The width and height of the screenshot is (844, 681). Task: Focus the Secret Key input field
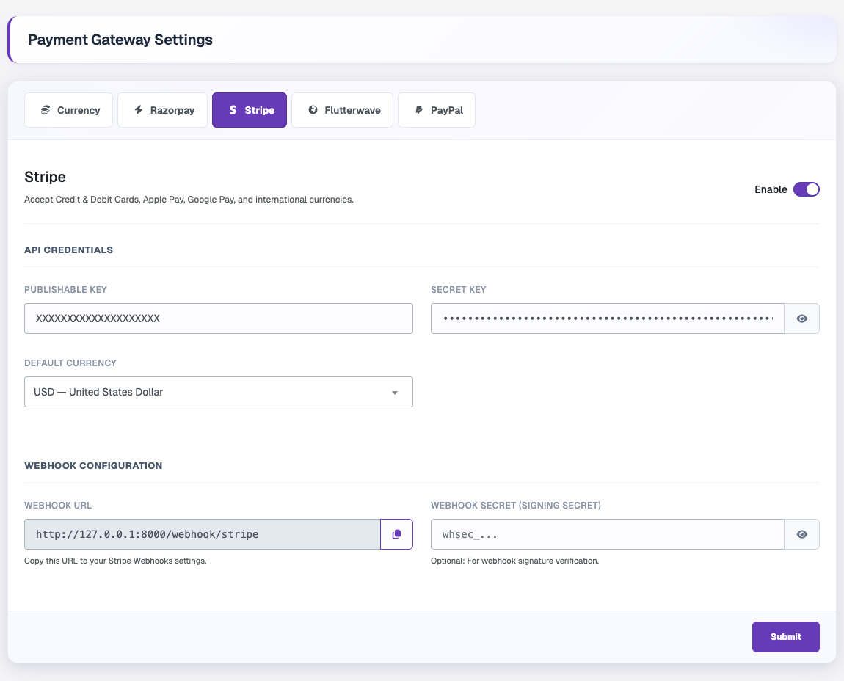tap(607, 318)
